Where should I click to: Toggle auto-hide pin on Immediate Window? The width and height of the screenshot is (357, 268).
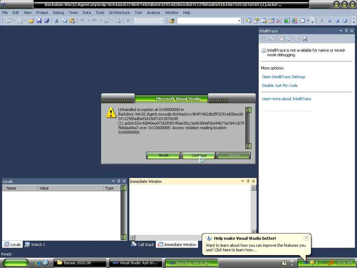click(x=248, y=181)
